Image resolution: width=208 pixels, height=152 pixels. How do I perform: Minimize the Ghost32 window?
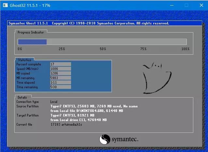pos(171,6)
